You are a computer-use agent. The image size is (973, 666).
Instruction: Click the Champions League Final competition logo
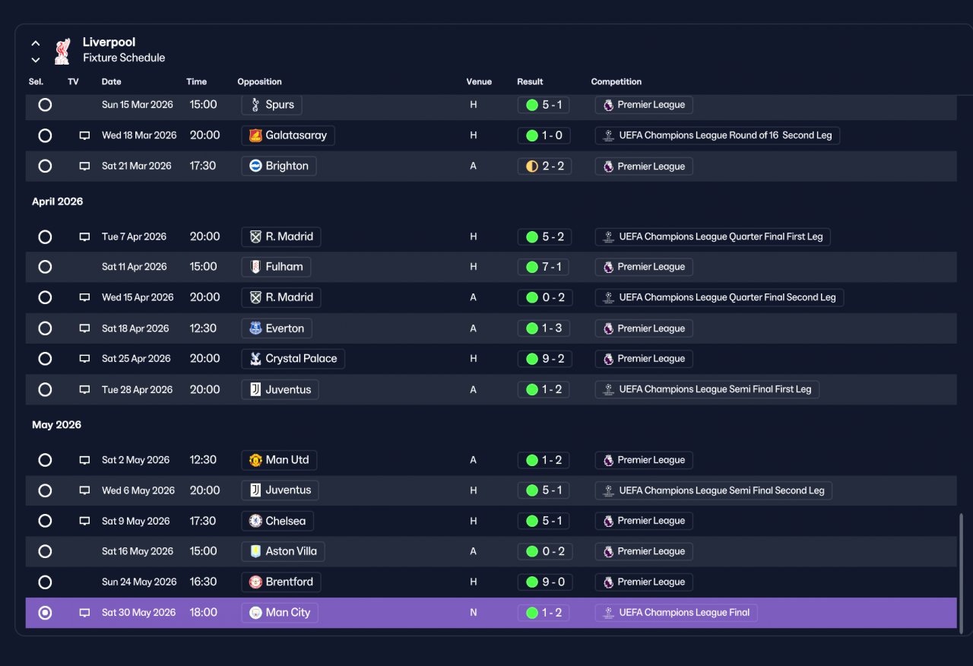[x=608, y=613]
